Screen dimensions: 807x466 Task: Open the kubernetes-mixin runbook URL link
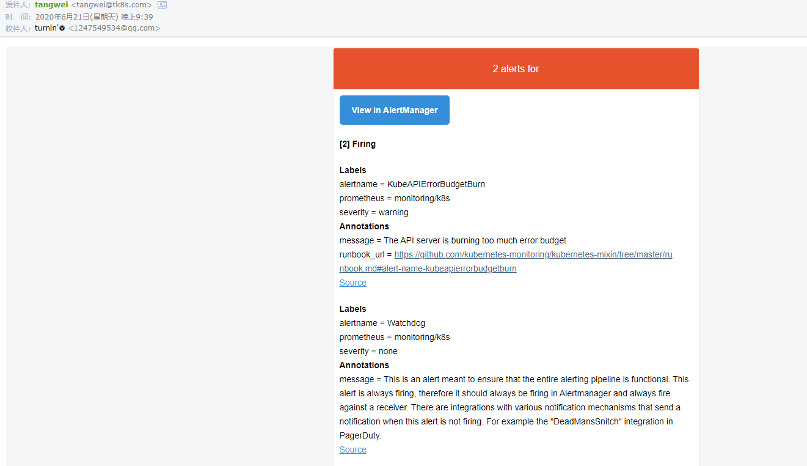(506, 262)
